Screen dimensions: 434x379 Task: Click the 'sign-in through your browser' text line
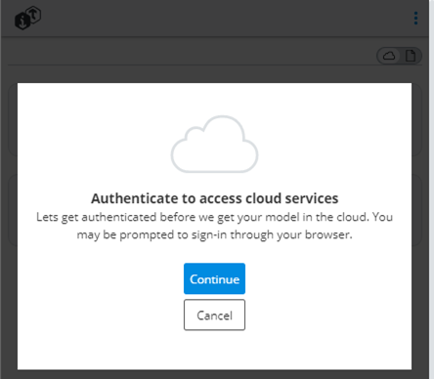point(214,234)
